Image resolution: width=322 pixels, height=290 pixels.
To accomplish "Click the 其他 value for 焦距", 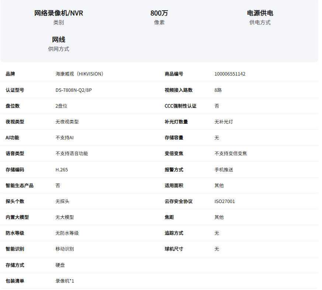I will (219, 217).
